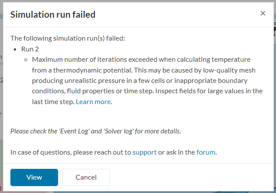Click the 'Simulation run failed' title
The image size is (276, 193).
click(x=53, y=15)
